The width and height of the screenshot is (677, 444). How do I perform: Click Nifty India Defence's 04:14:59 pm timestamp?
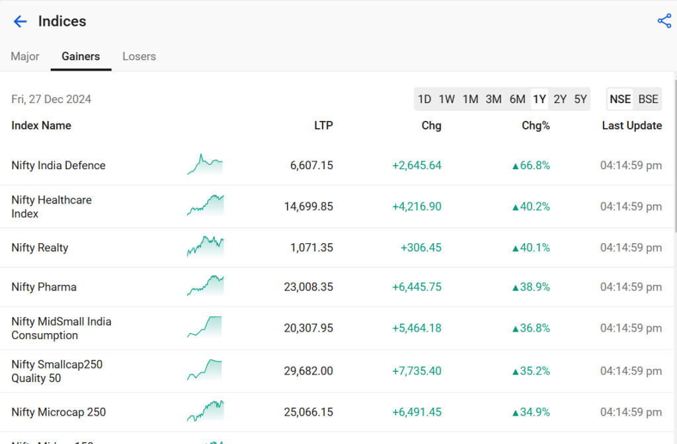tap(631, 165)
